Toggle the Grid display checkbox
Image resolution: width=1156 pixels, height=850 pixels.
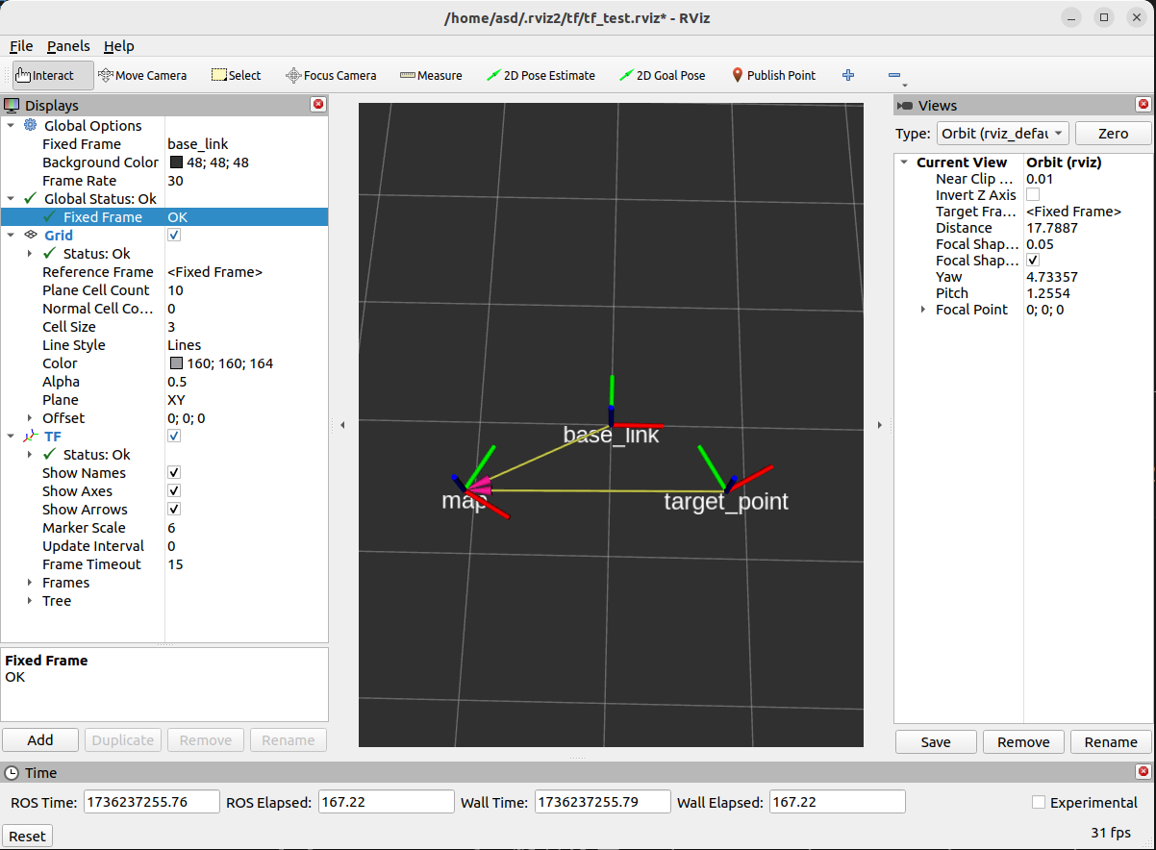coord(174,235)
